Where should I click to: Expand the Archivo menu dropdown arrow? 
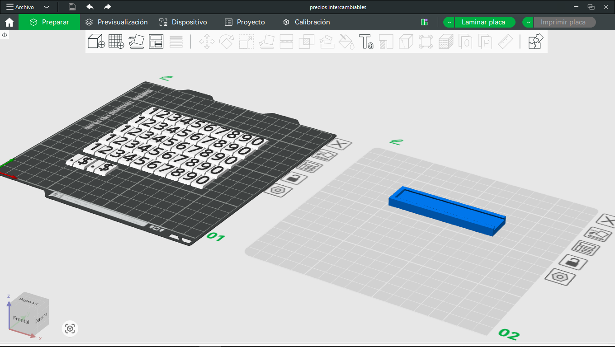point(47,7)
